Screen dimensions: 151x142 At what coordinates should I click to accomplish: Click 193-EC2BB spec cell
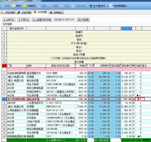point(61,129)
